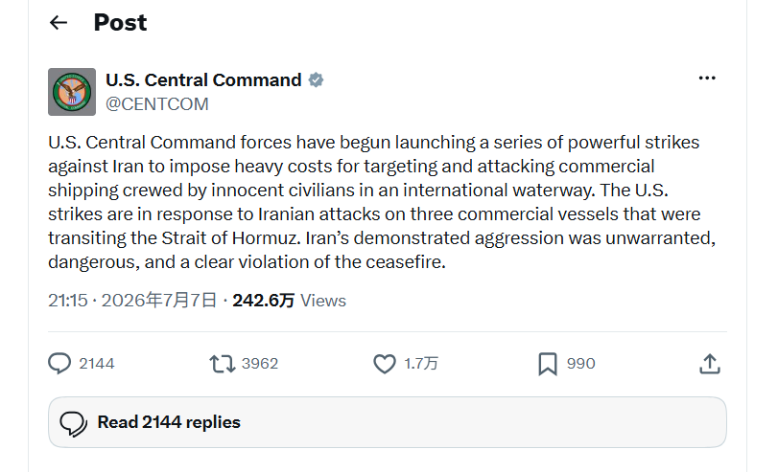Image resolution: width=778 pixels, height=472 pixels.
Task: Like the post with the heart icon
Action: pos(385,364)
